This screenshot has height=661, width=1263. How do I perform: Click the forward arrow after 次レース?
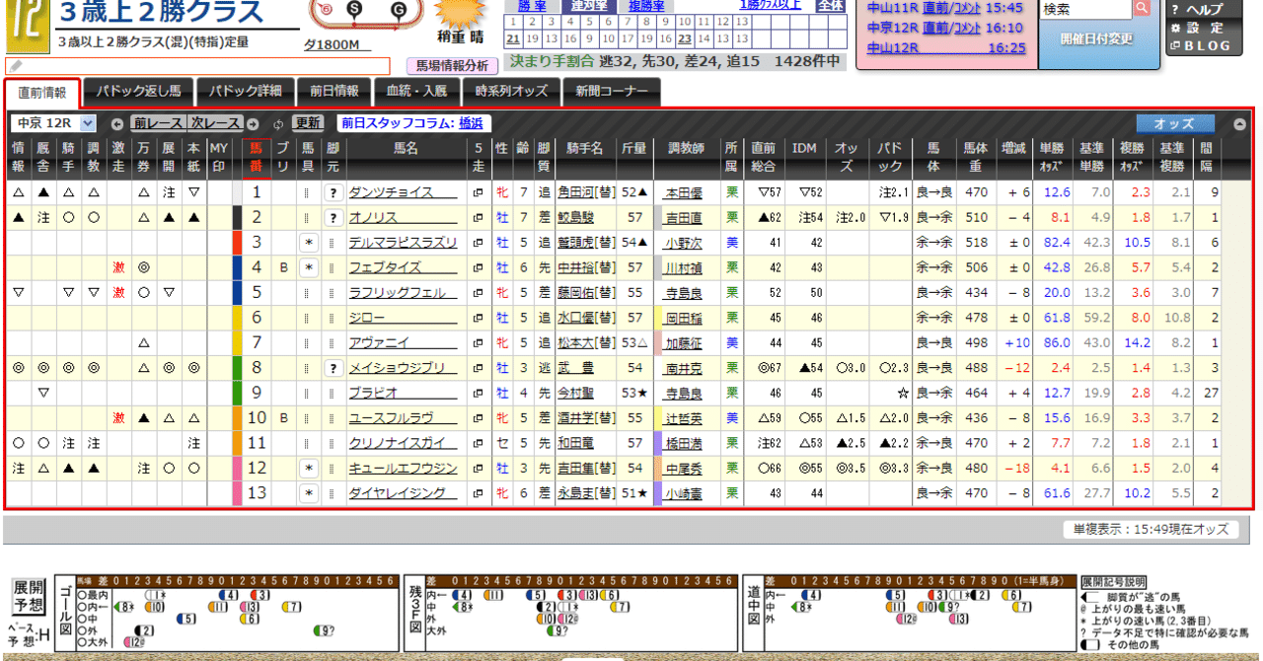click(x=253, y=124)
